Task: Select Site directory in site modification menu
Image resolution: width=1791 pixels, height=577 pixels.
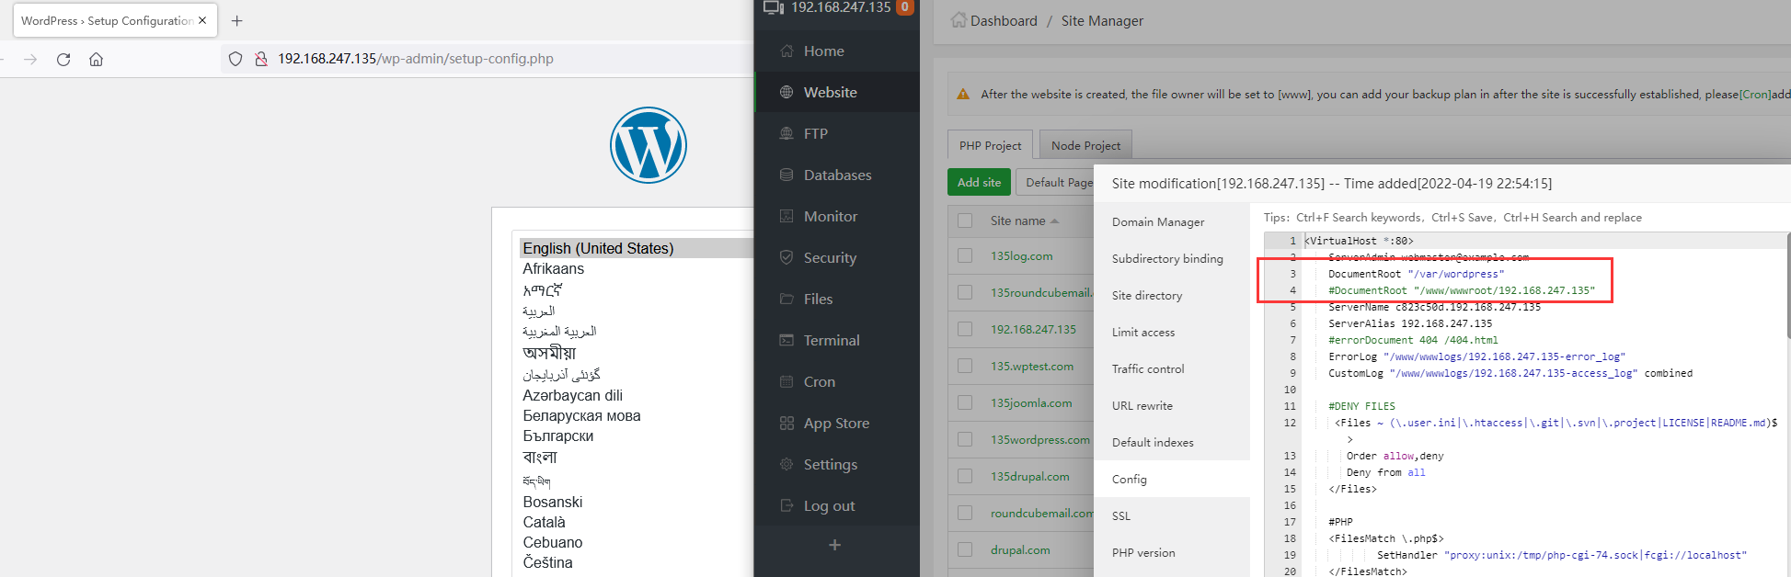Action: (x=1172, y=295)
